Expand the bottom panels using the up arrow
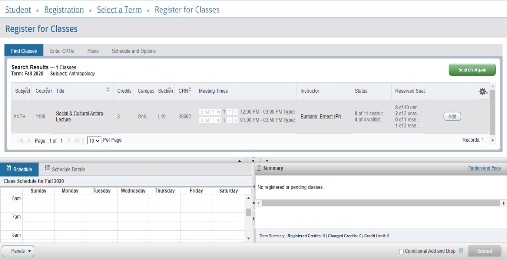The height and width of the screenshot is (260, 507). (x=239, y=161)
